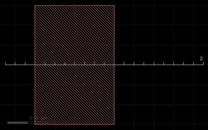Click the rectangle's top-right corner
Image resolution: width=208 pixels, height=130 pixels.
point(114,6)
